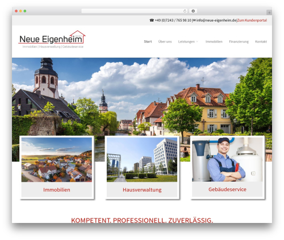Click the green maximize window dot

(x=25, y=11)
